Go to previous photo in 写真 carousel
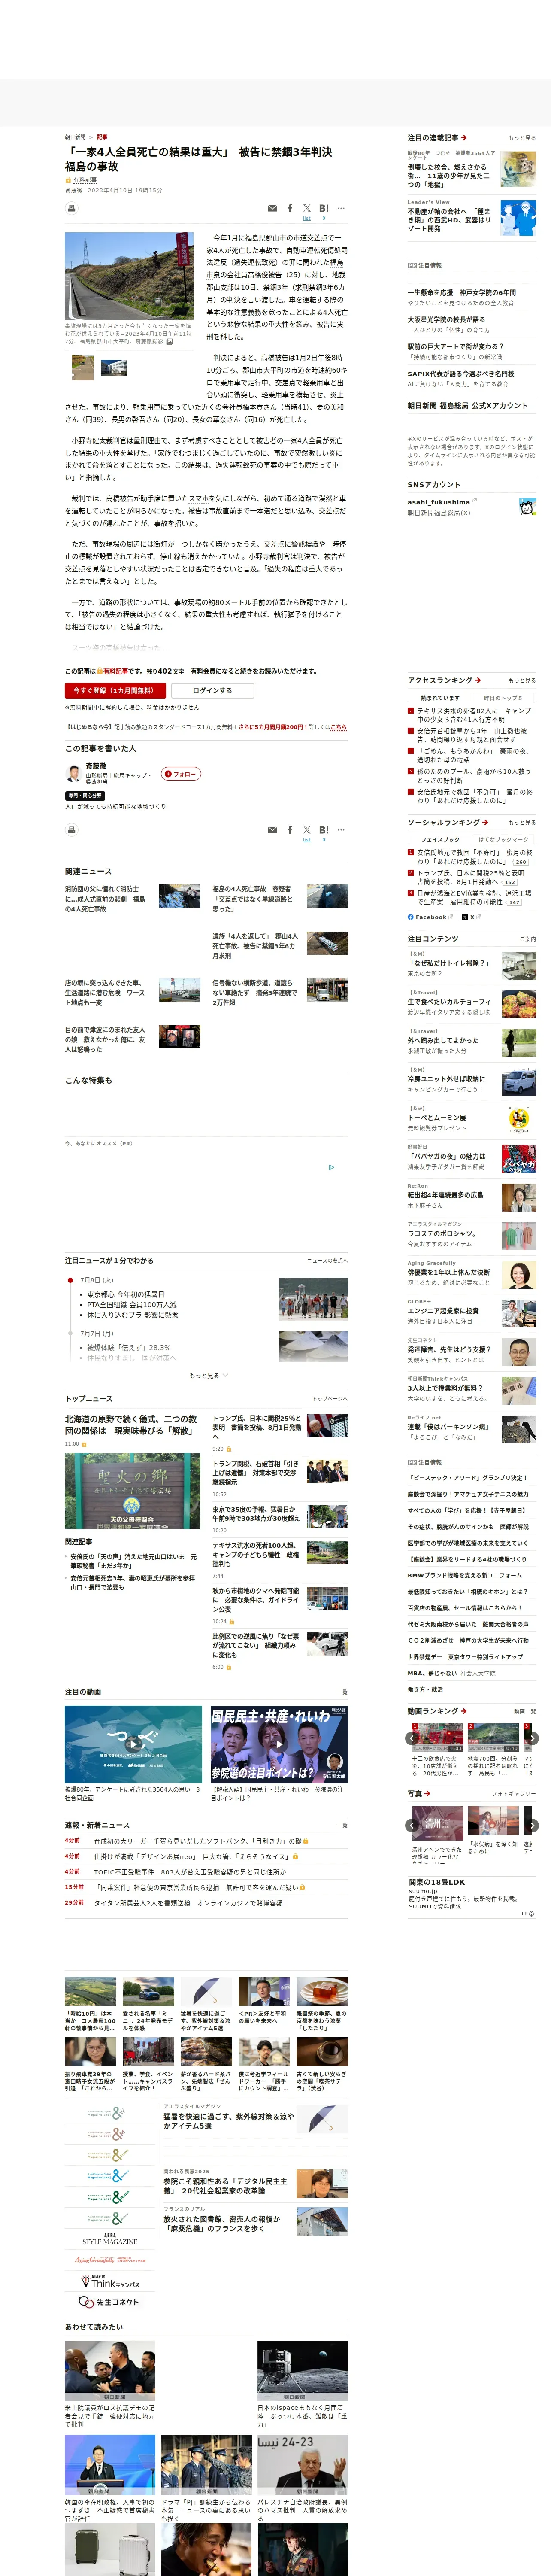 (412, 1825)
